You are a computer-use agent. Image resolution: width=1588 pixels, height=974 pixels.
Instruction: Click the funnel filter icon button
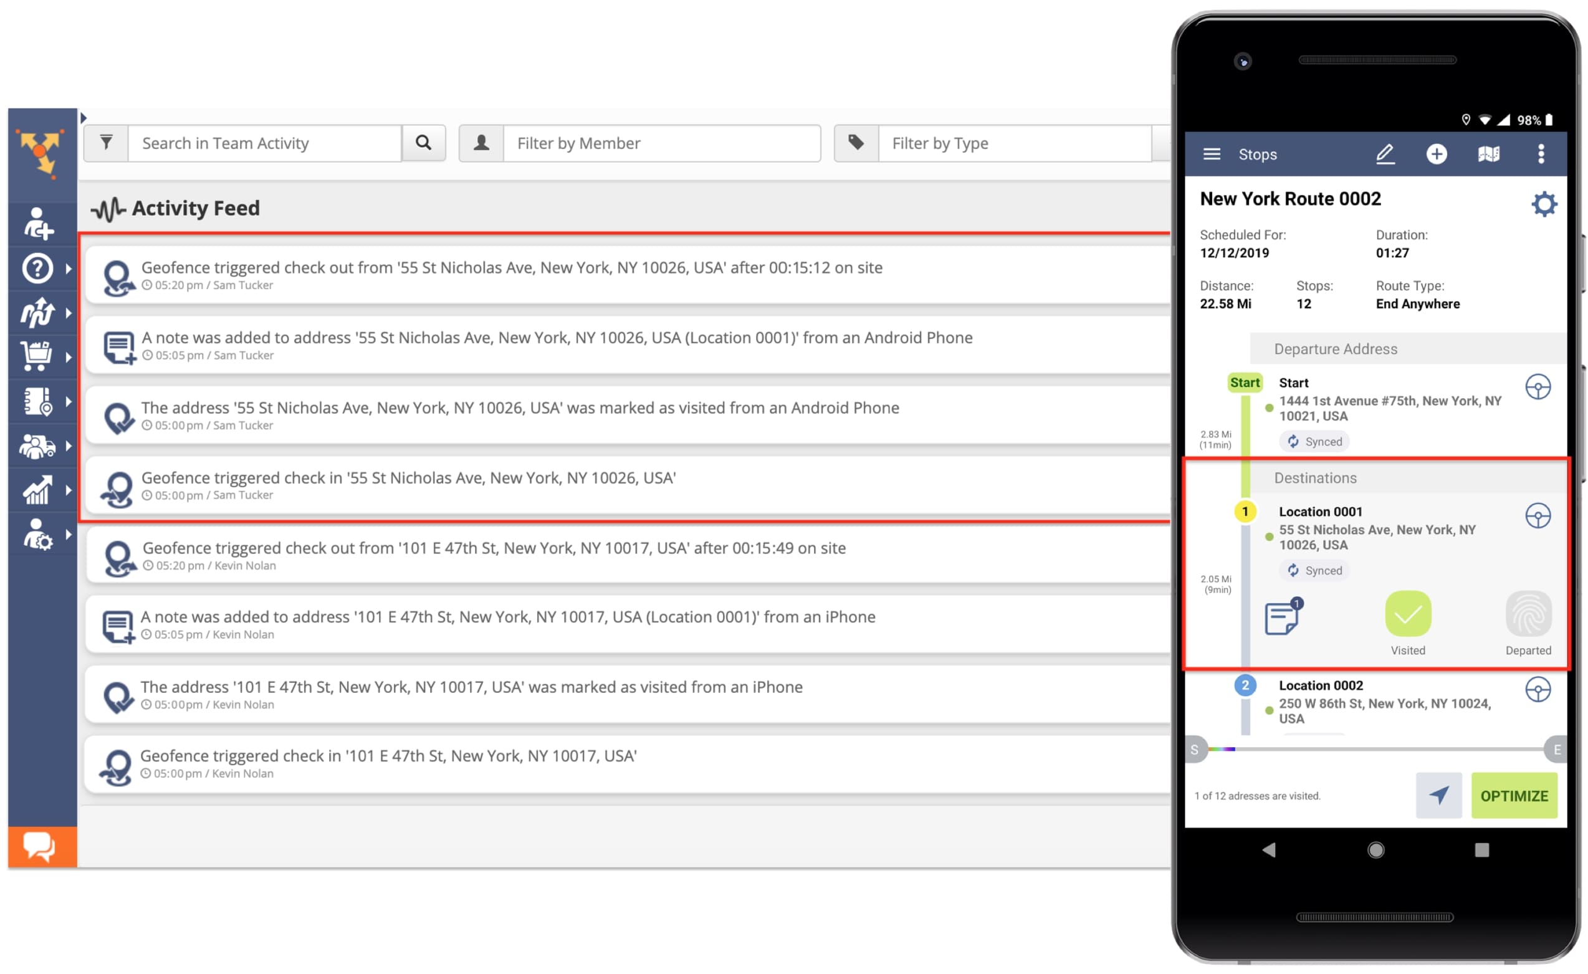[x=107, y=143]
